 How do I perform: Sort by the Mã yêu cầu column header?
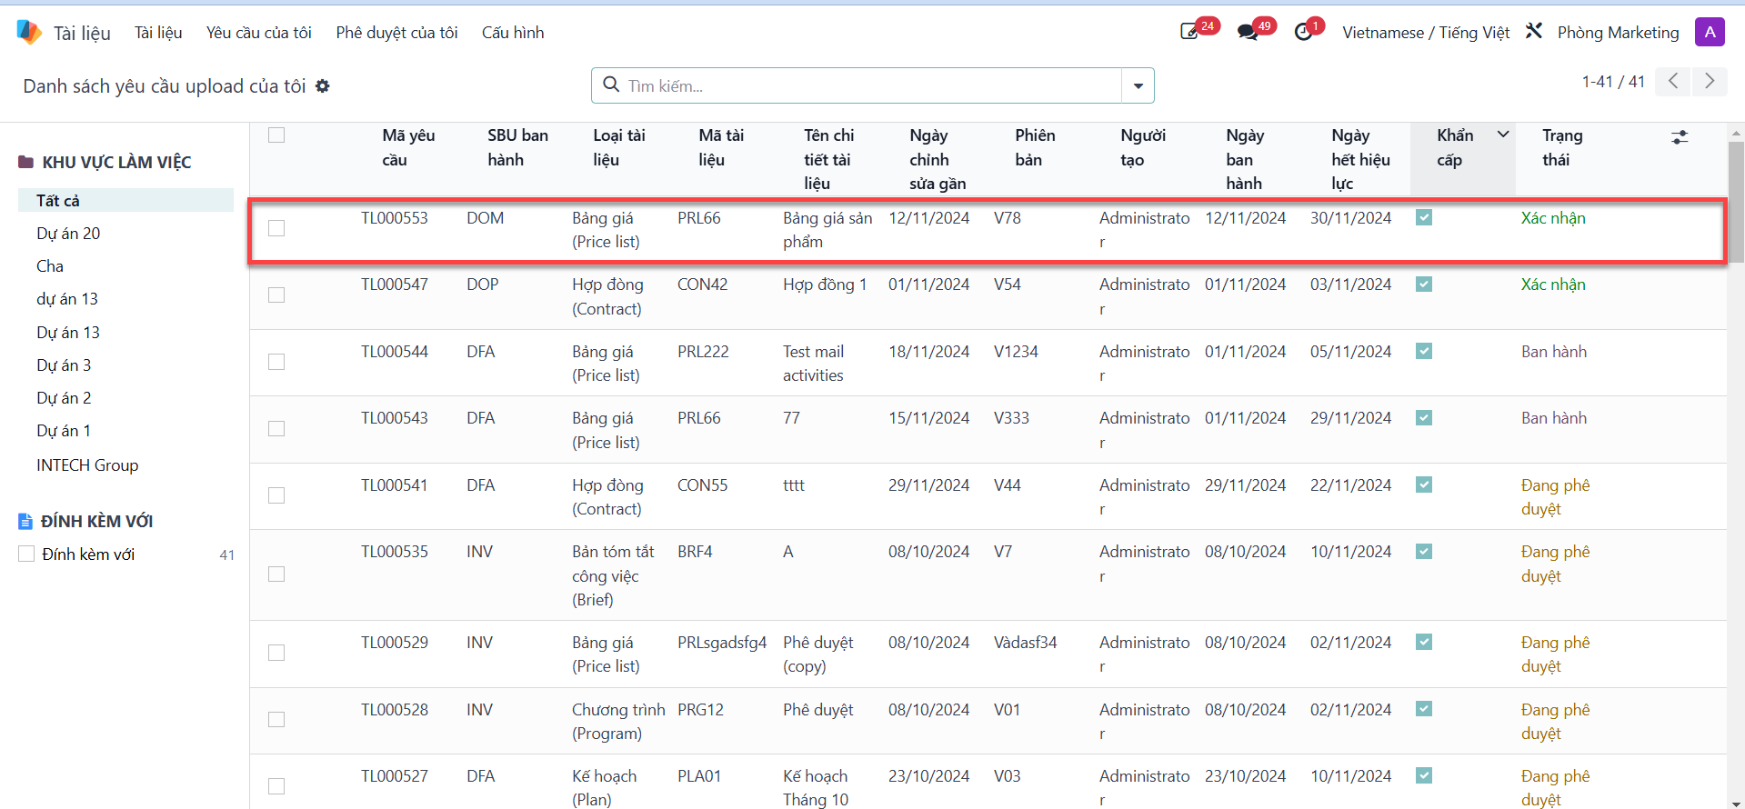click(408, 147)
